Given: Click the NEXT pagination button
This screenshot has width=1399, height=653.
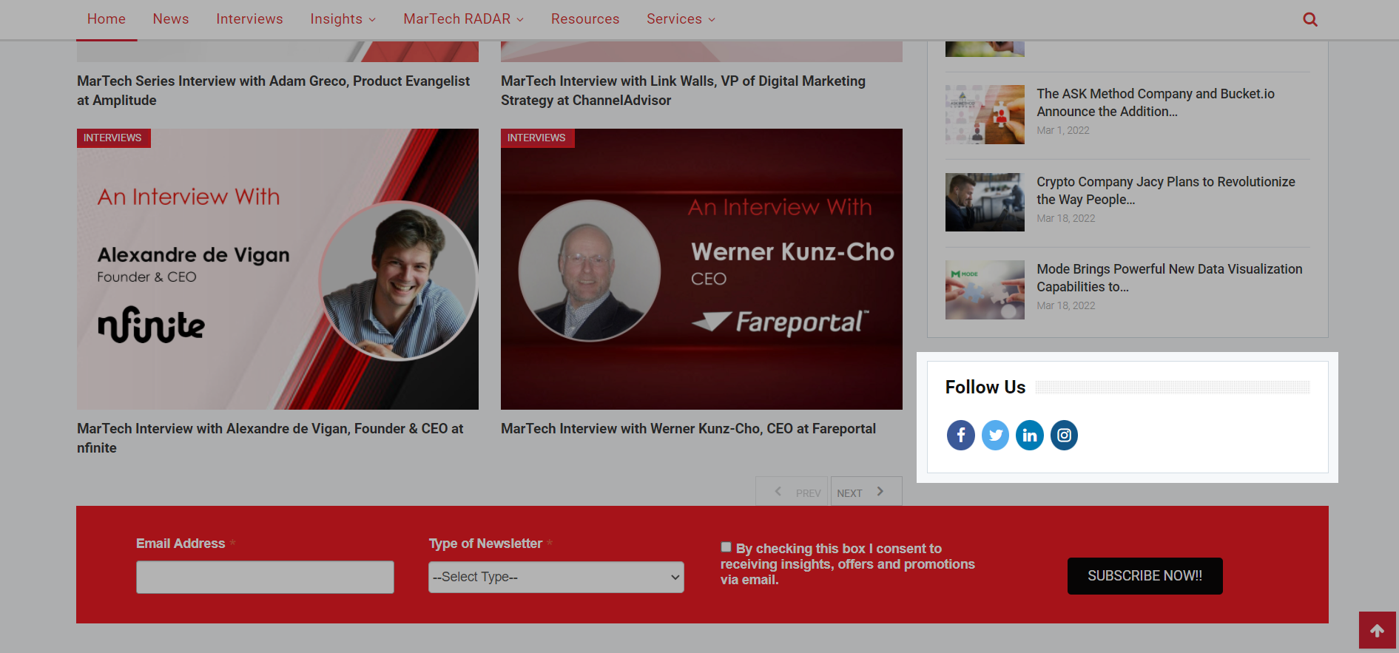Looking at the screenshot, I should (866, 492).
